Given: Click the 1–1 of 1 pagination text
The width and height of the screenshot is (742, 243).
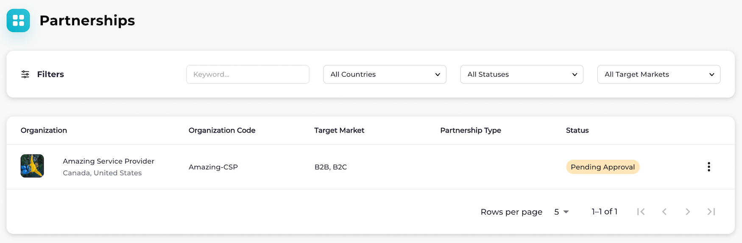Looking at the screenshot, I should point(604,212).
